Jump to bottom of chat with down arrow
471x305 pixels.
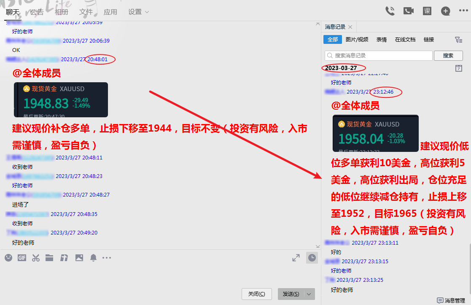pyautogui.click(x=318, y=246)
